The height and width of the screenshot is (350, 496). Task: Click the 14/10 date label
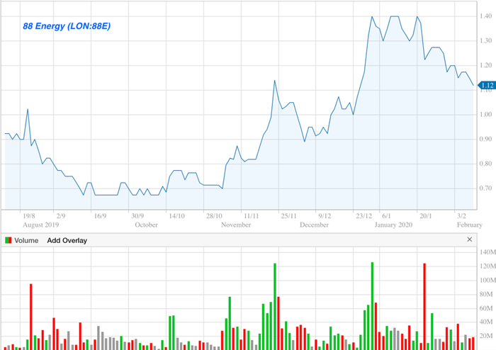pos(176,216)
